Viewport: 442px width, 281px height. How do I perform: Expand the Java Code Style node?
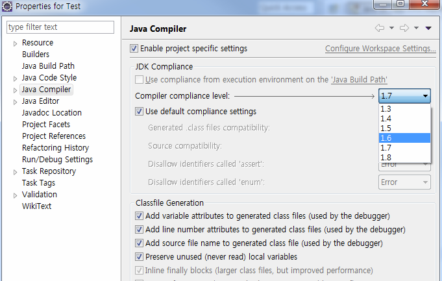[15, 78]
